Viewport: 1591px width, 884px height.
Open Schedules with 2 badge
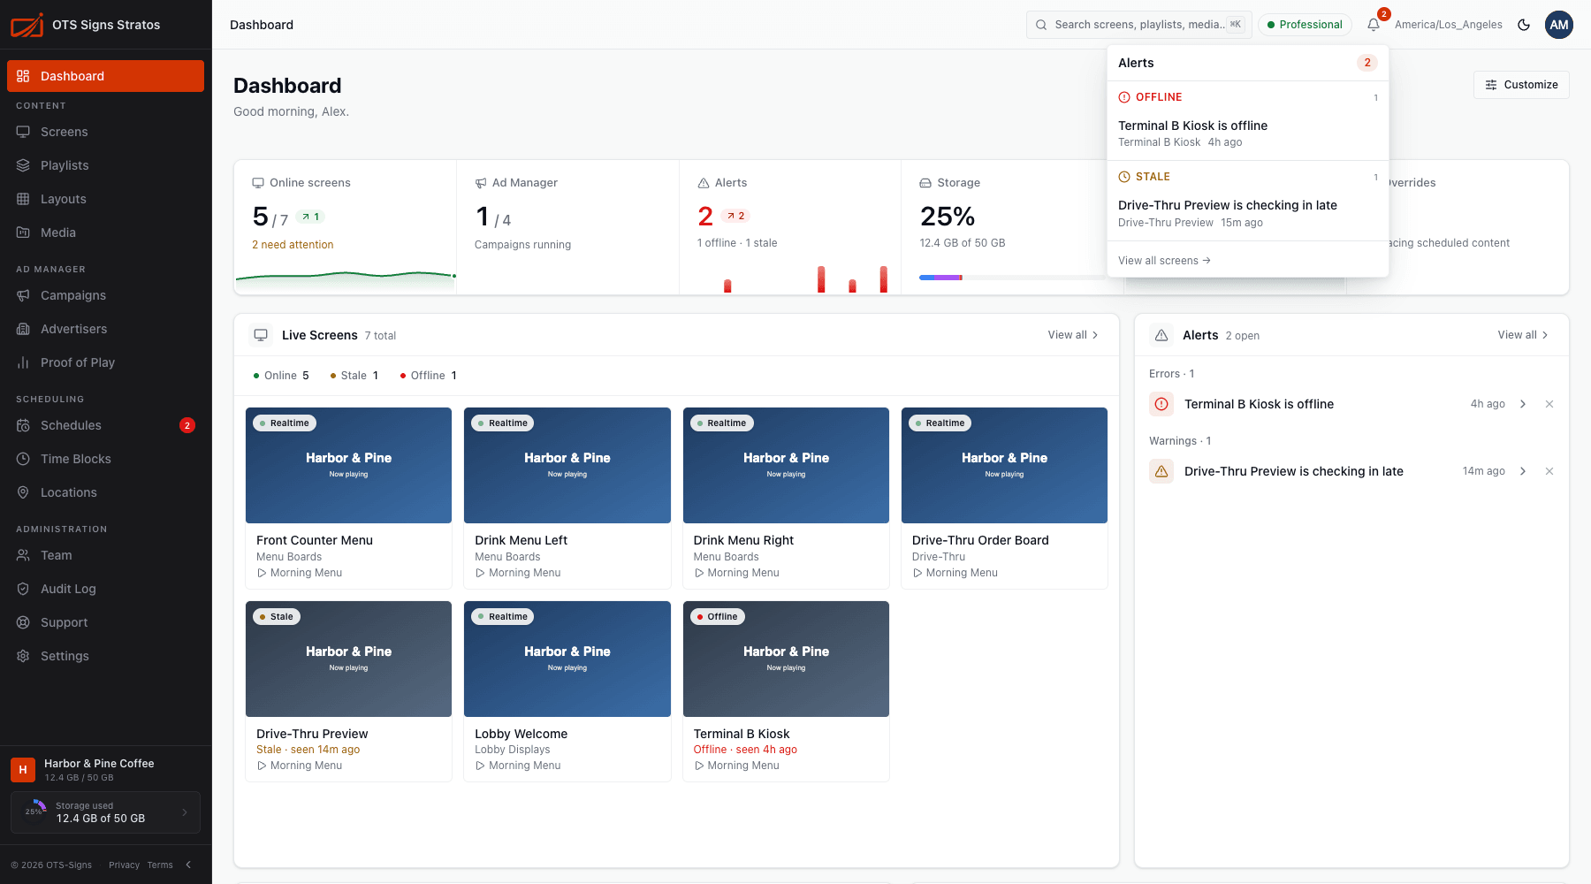(105, 425)
